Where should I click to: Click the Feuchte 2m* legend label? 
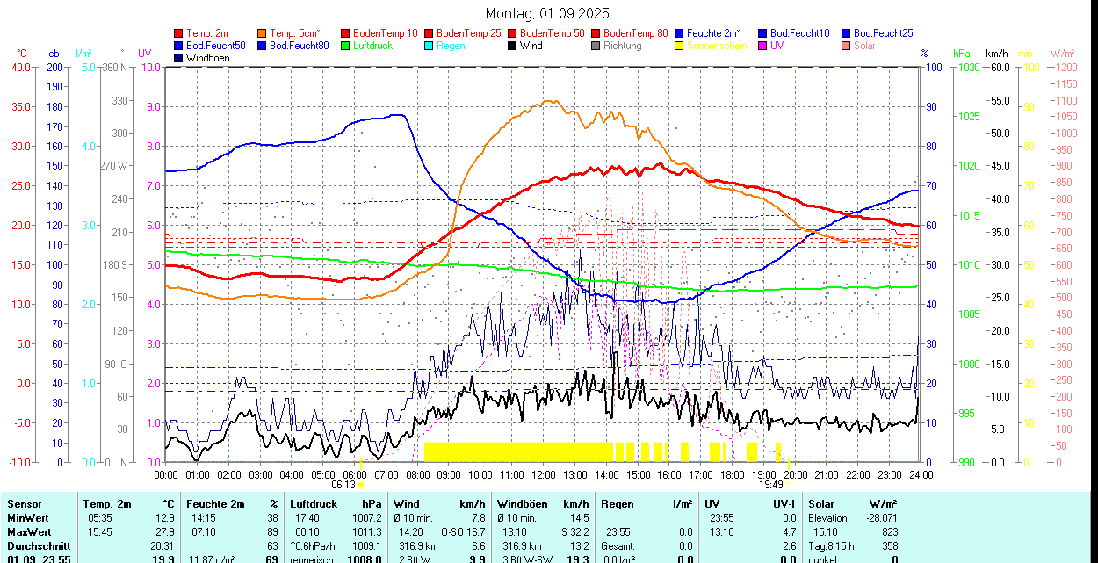point(714,33)
